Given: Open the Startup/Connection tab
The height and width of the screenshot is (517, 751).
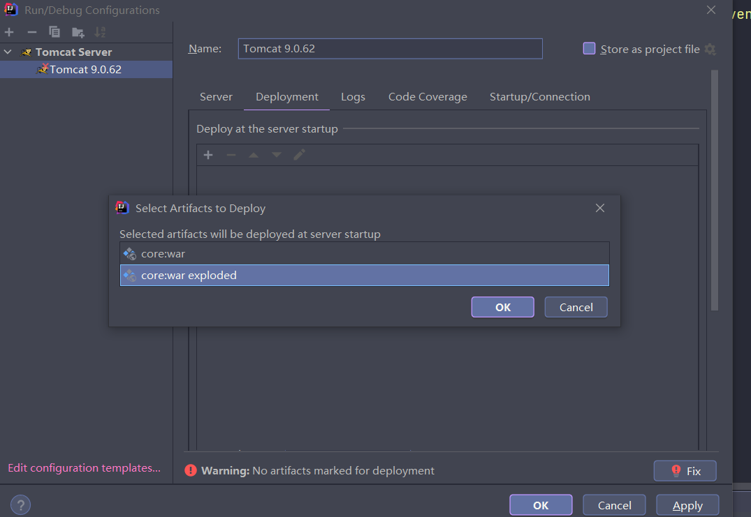Looking at the screenshot, I should click(540, 96).
